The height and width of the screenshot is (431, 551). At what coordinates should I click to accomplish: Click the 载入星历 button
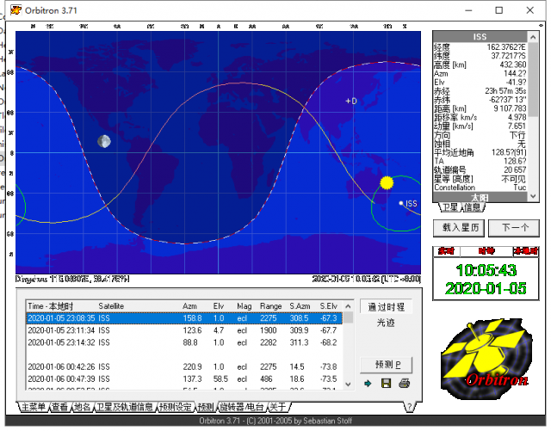click(459, 228)
